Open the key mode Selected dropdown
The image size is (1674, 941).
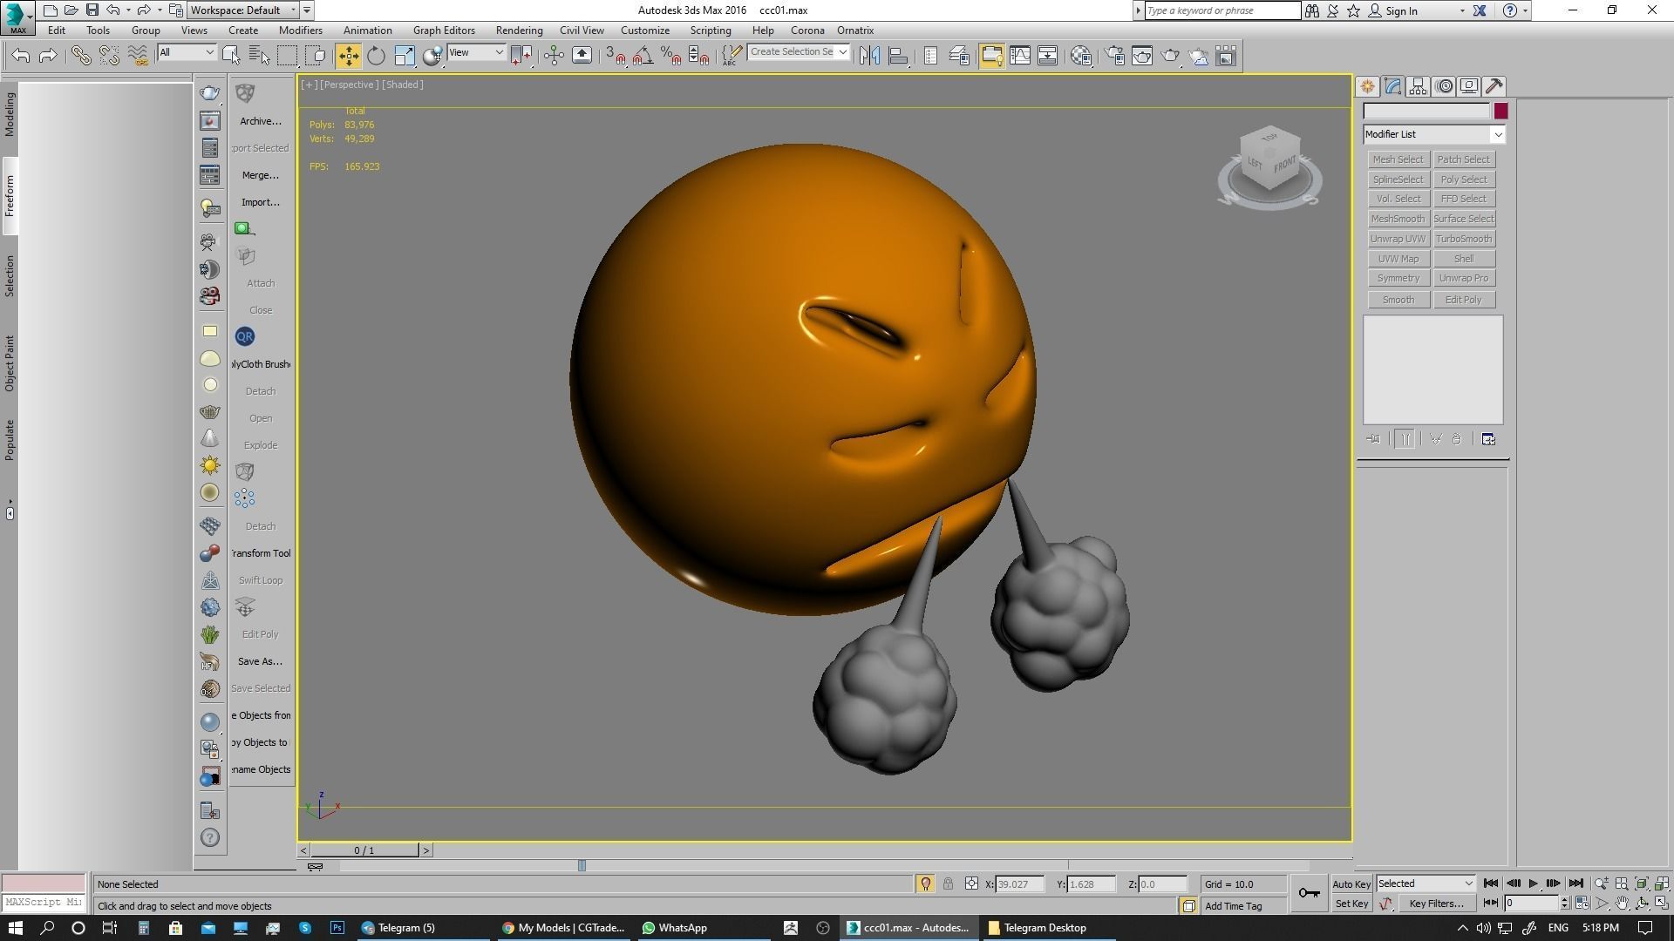1426,883
